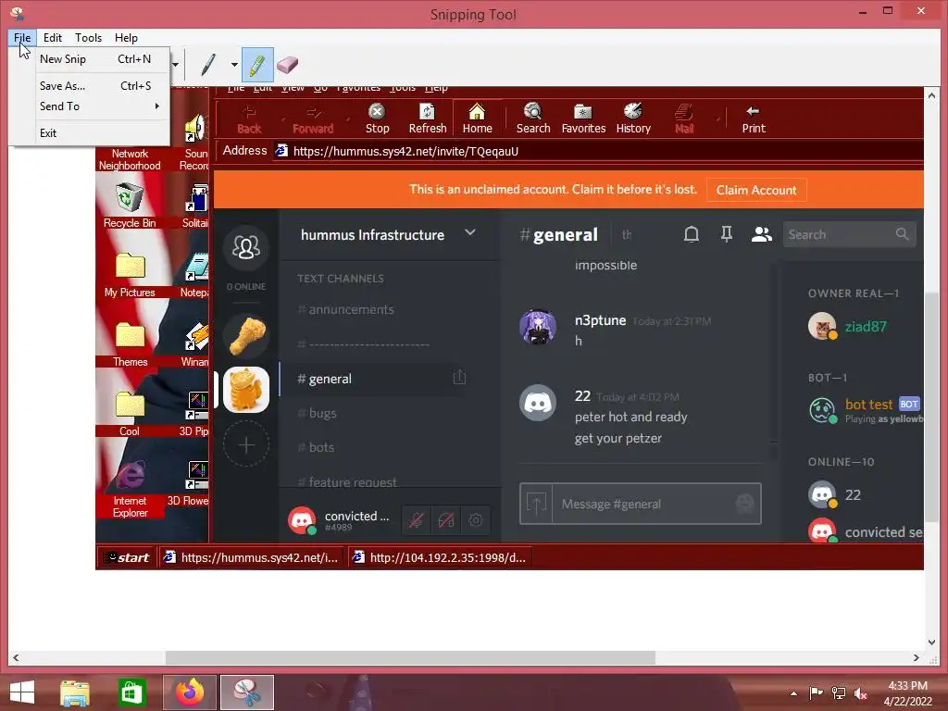This screenshot has width=948, height=711.
Task: Click the History toolbar icon
Action: coord(633,118)
